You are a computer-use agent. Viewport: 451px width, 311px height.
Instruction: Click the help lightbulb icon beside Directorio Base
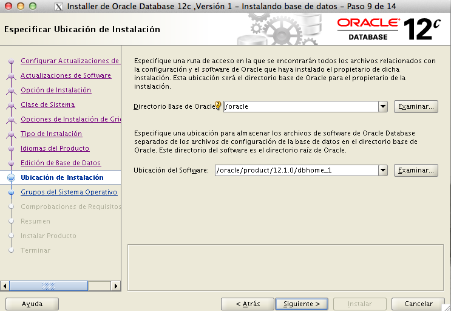coord(218,105)
